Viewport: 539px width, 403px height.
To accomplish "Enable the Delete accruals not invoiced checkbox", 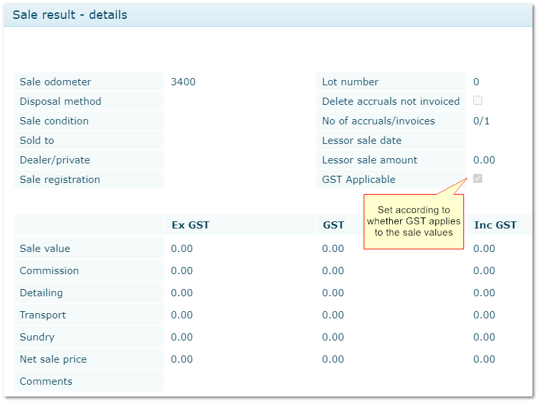I will 478,100.
